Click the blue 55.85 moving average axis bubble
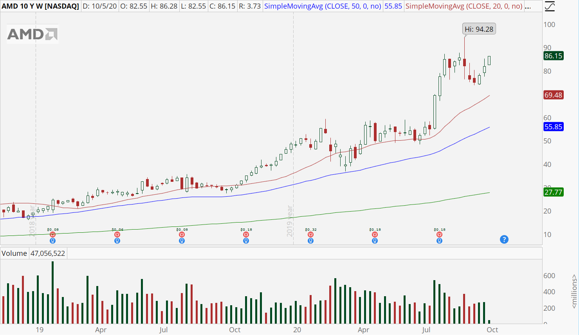The width and height of the screenshot is (579, 335). tap(554, 127)
